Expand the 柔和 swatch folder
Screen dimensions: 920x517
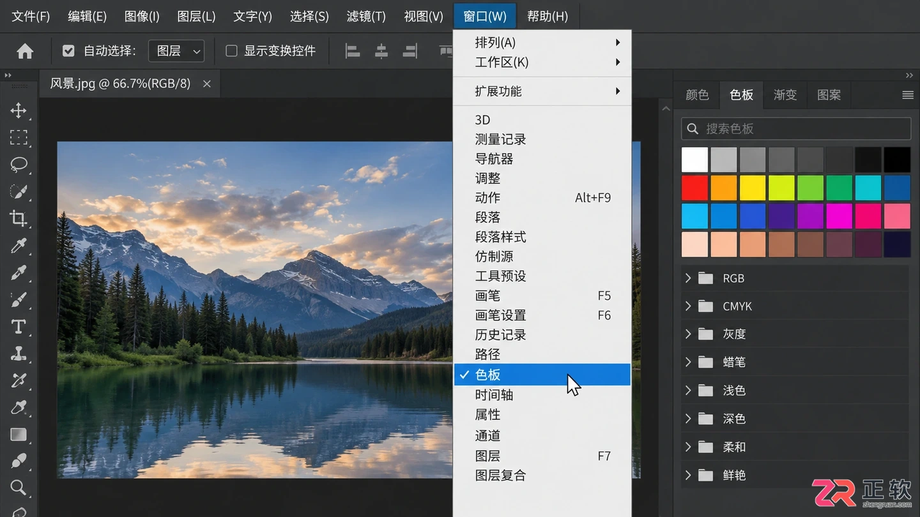tap(688, 447)
